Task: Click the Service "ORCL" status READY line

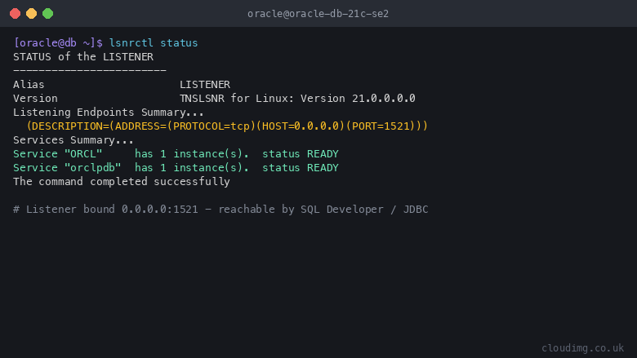Action: (x=176, y=154)
